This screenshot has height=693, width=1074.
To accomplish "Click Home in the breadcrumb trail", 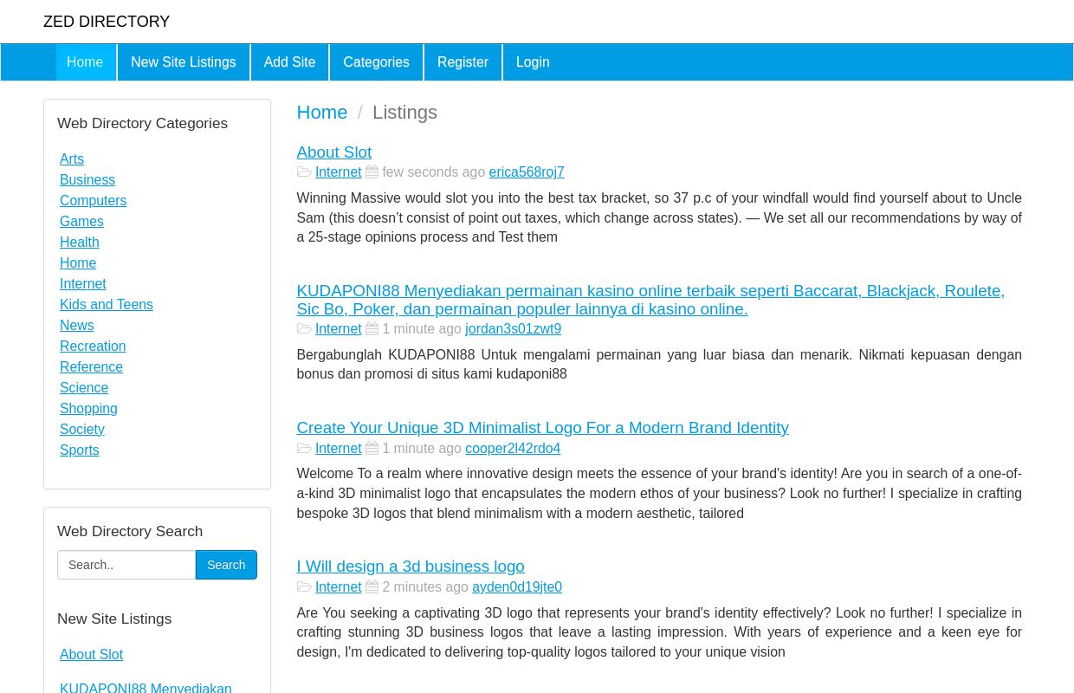I will [321, 112].
